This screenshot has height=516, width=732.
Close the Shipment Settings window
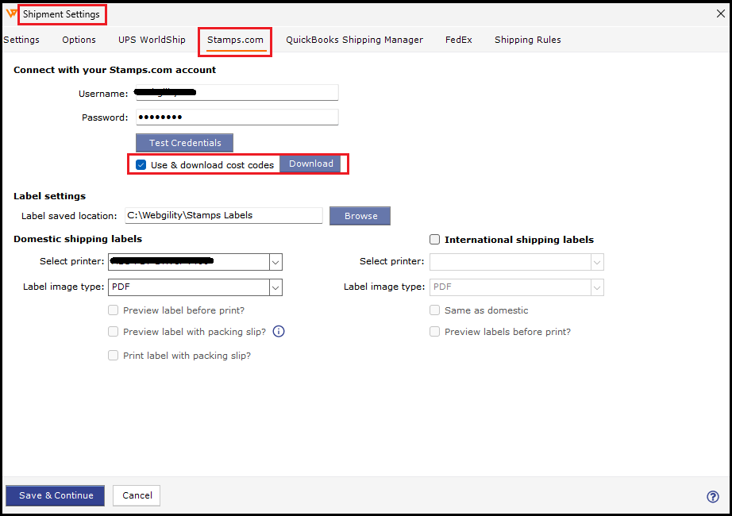721,14
